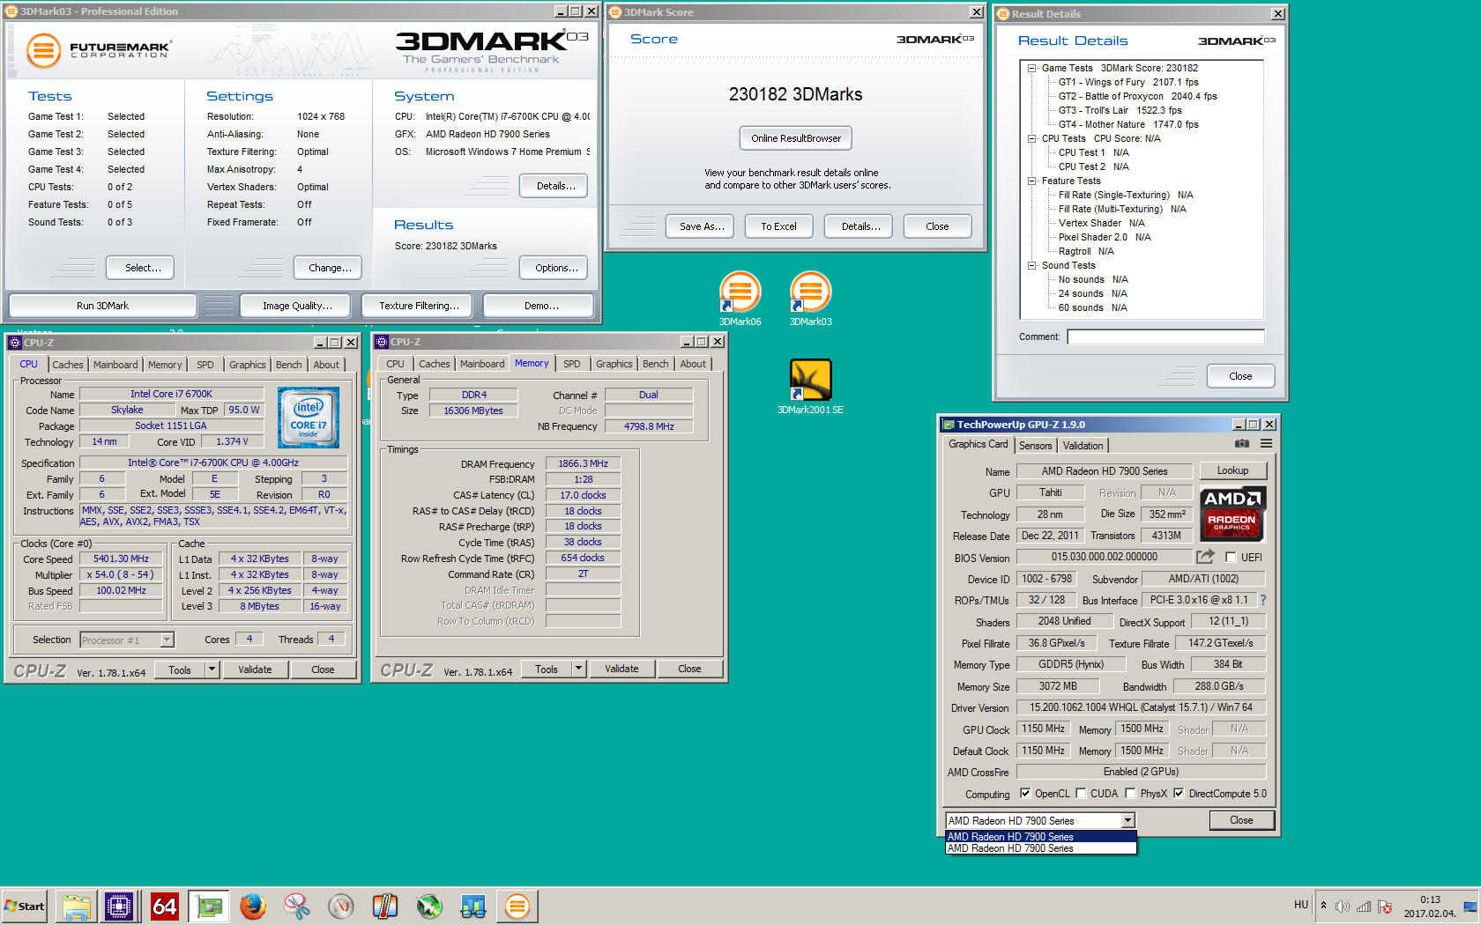Open the gauge meter taskbar icon
1481x925 pixels.
pos(341,906)
